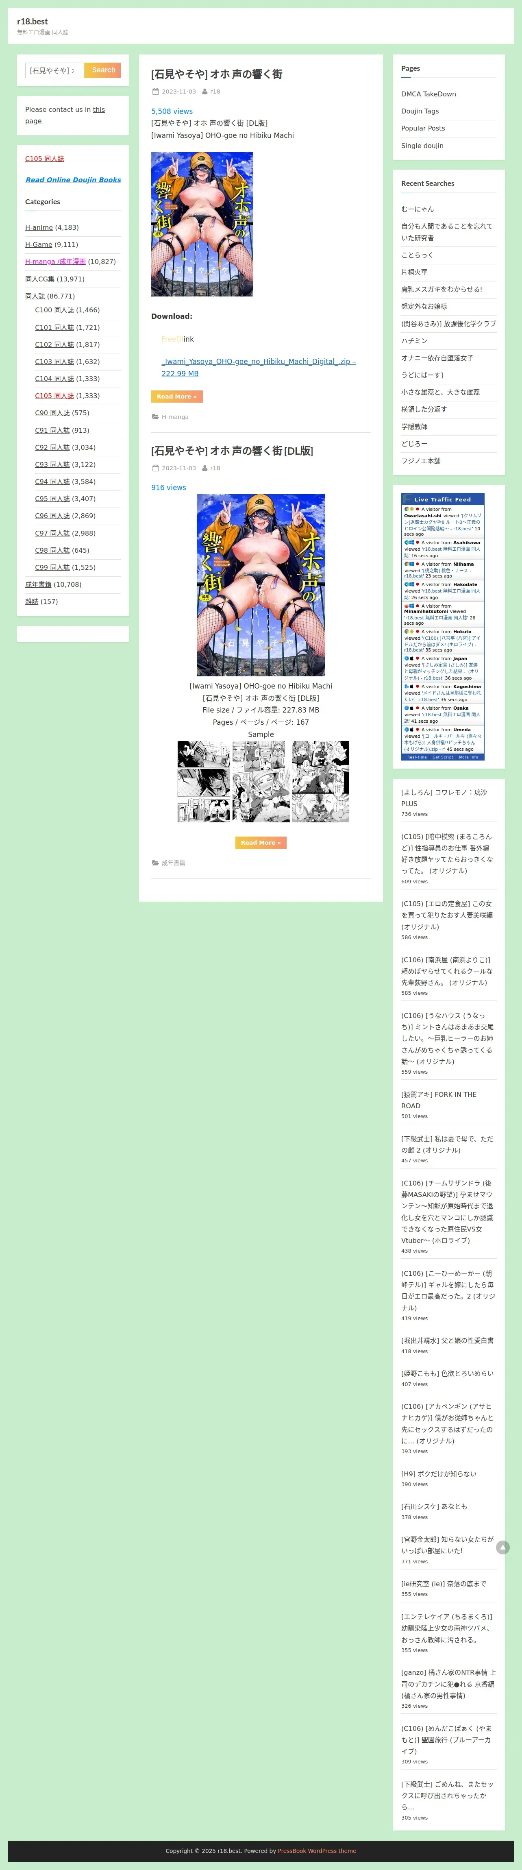Open the C105 同人誌 subcategory under 同人誌
Screen dimensions: 522x1870
pyautogui.click(x=54, y=396)
